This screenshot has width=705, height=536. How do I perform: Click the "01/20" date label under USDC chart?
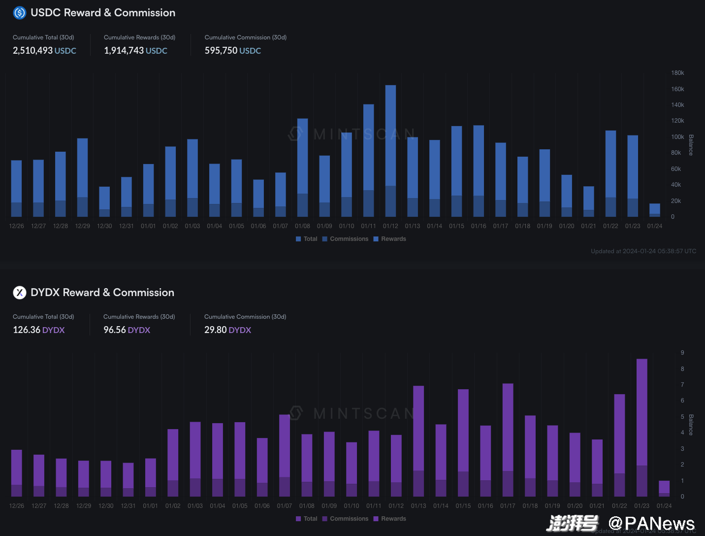click(x=567, y=226)
